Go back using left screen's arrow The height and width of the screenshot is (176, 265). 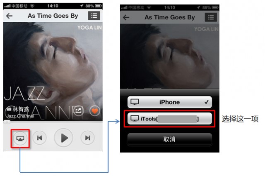[9, 16]
